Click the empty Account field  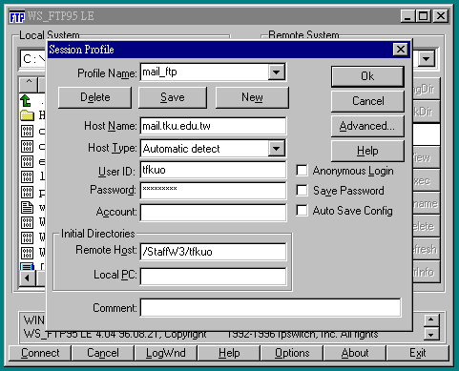pos(213,213)
